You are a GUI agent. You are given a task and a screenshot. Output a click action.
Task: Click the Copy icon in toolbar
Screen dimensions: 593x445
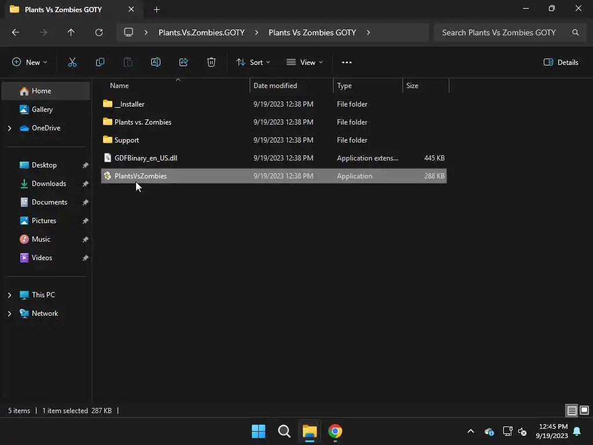pos(100,63)
